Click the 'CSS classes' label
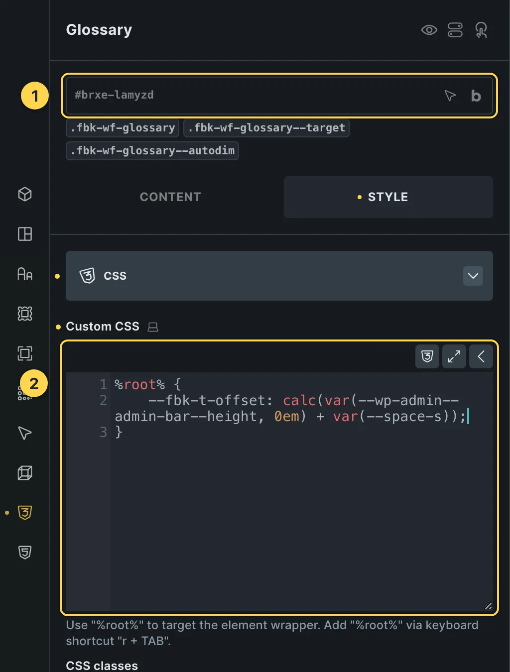Screen dimensions: 510x672 pos(102,666)
